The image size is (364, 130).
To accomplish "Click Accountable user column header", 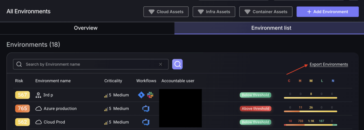I will pyautogui.click(x=178, y=81).
